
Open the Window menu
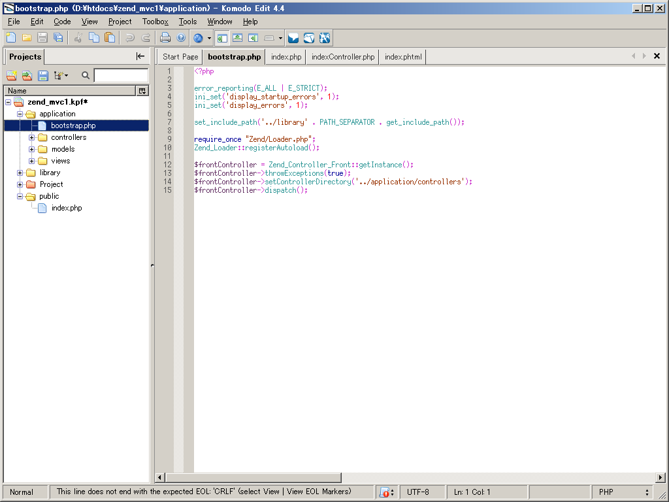click(x=220, y=22)
